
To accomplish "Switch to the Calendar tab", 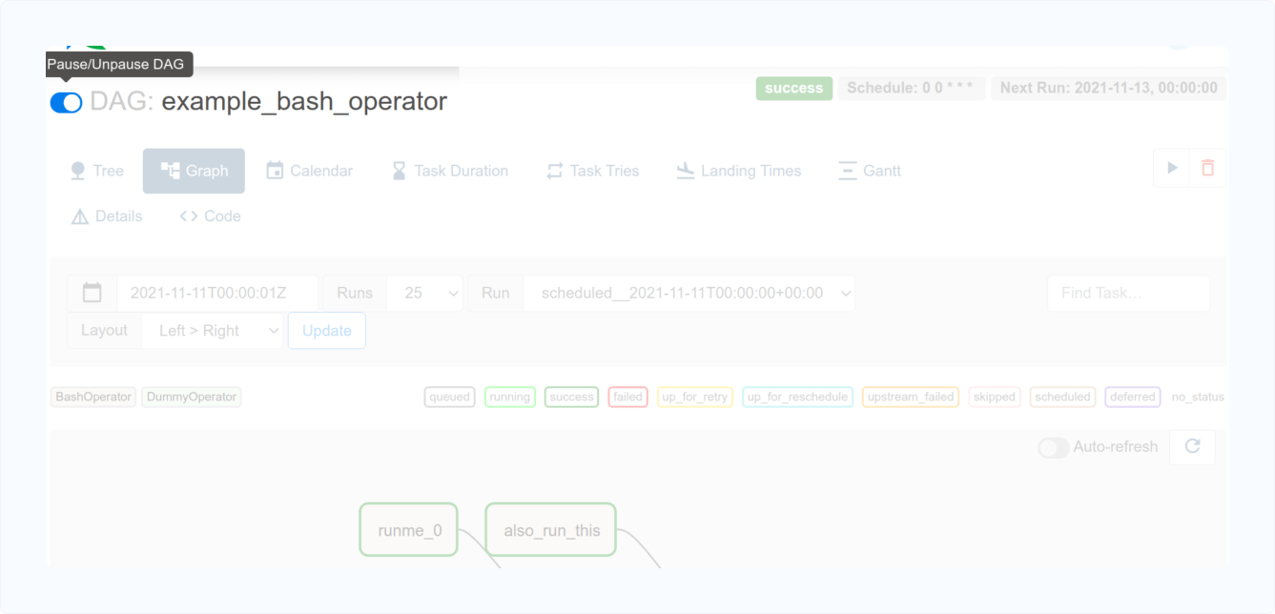I will [309, 171].
